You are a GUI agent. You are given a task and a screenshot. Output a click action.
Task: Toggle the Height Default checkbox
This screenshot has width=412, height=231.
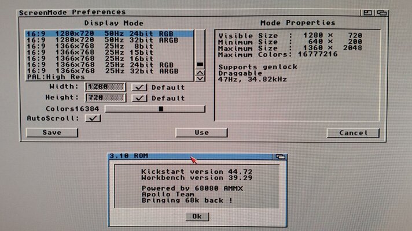pos(139,98)
